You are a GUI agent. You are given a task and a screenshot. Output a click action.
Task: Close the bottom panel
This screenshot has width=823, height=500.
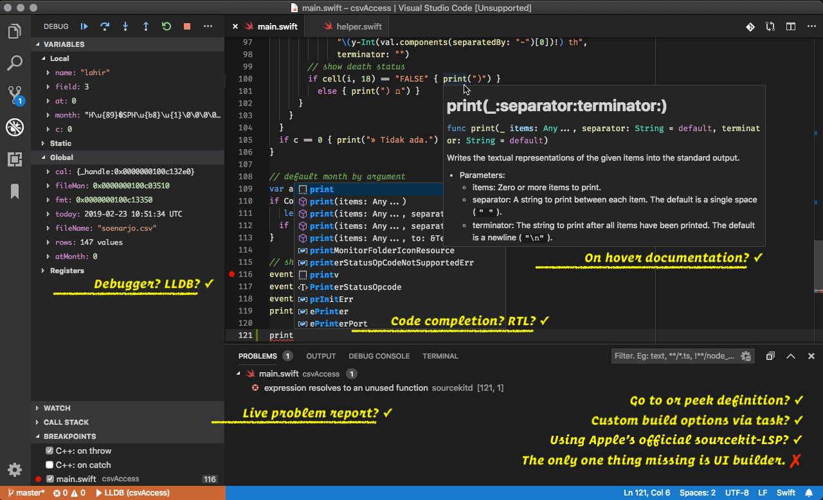[811, 356]
